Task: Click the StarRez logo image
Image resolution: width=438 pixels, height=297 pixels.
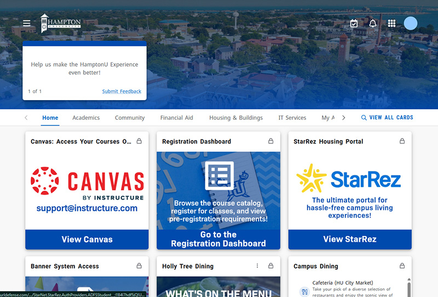Action: (349, 179)
